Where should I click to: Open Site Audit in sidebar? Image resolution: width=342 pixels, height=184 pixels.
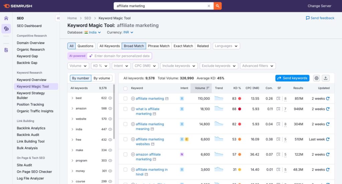[24, 165]
